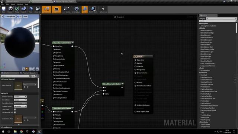The height and width of the screenshot is (134, 238).
Task: Expand the Translucency section
Action: [1, 127]
